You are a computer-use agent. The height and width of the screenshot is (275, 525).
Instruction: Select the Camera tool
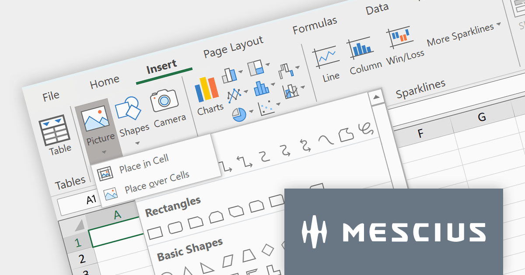(164, 101)
